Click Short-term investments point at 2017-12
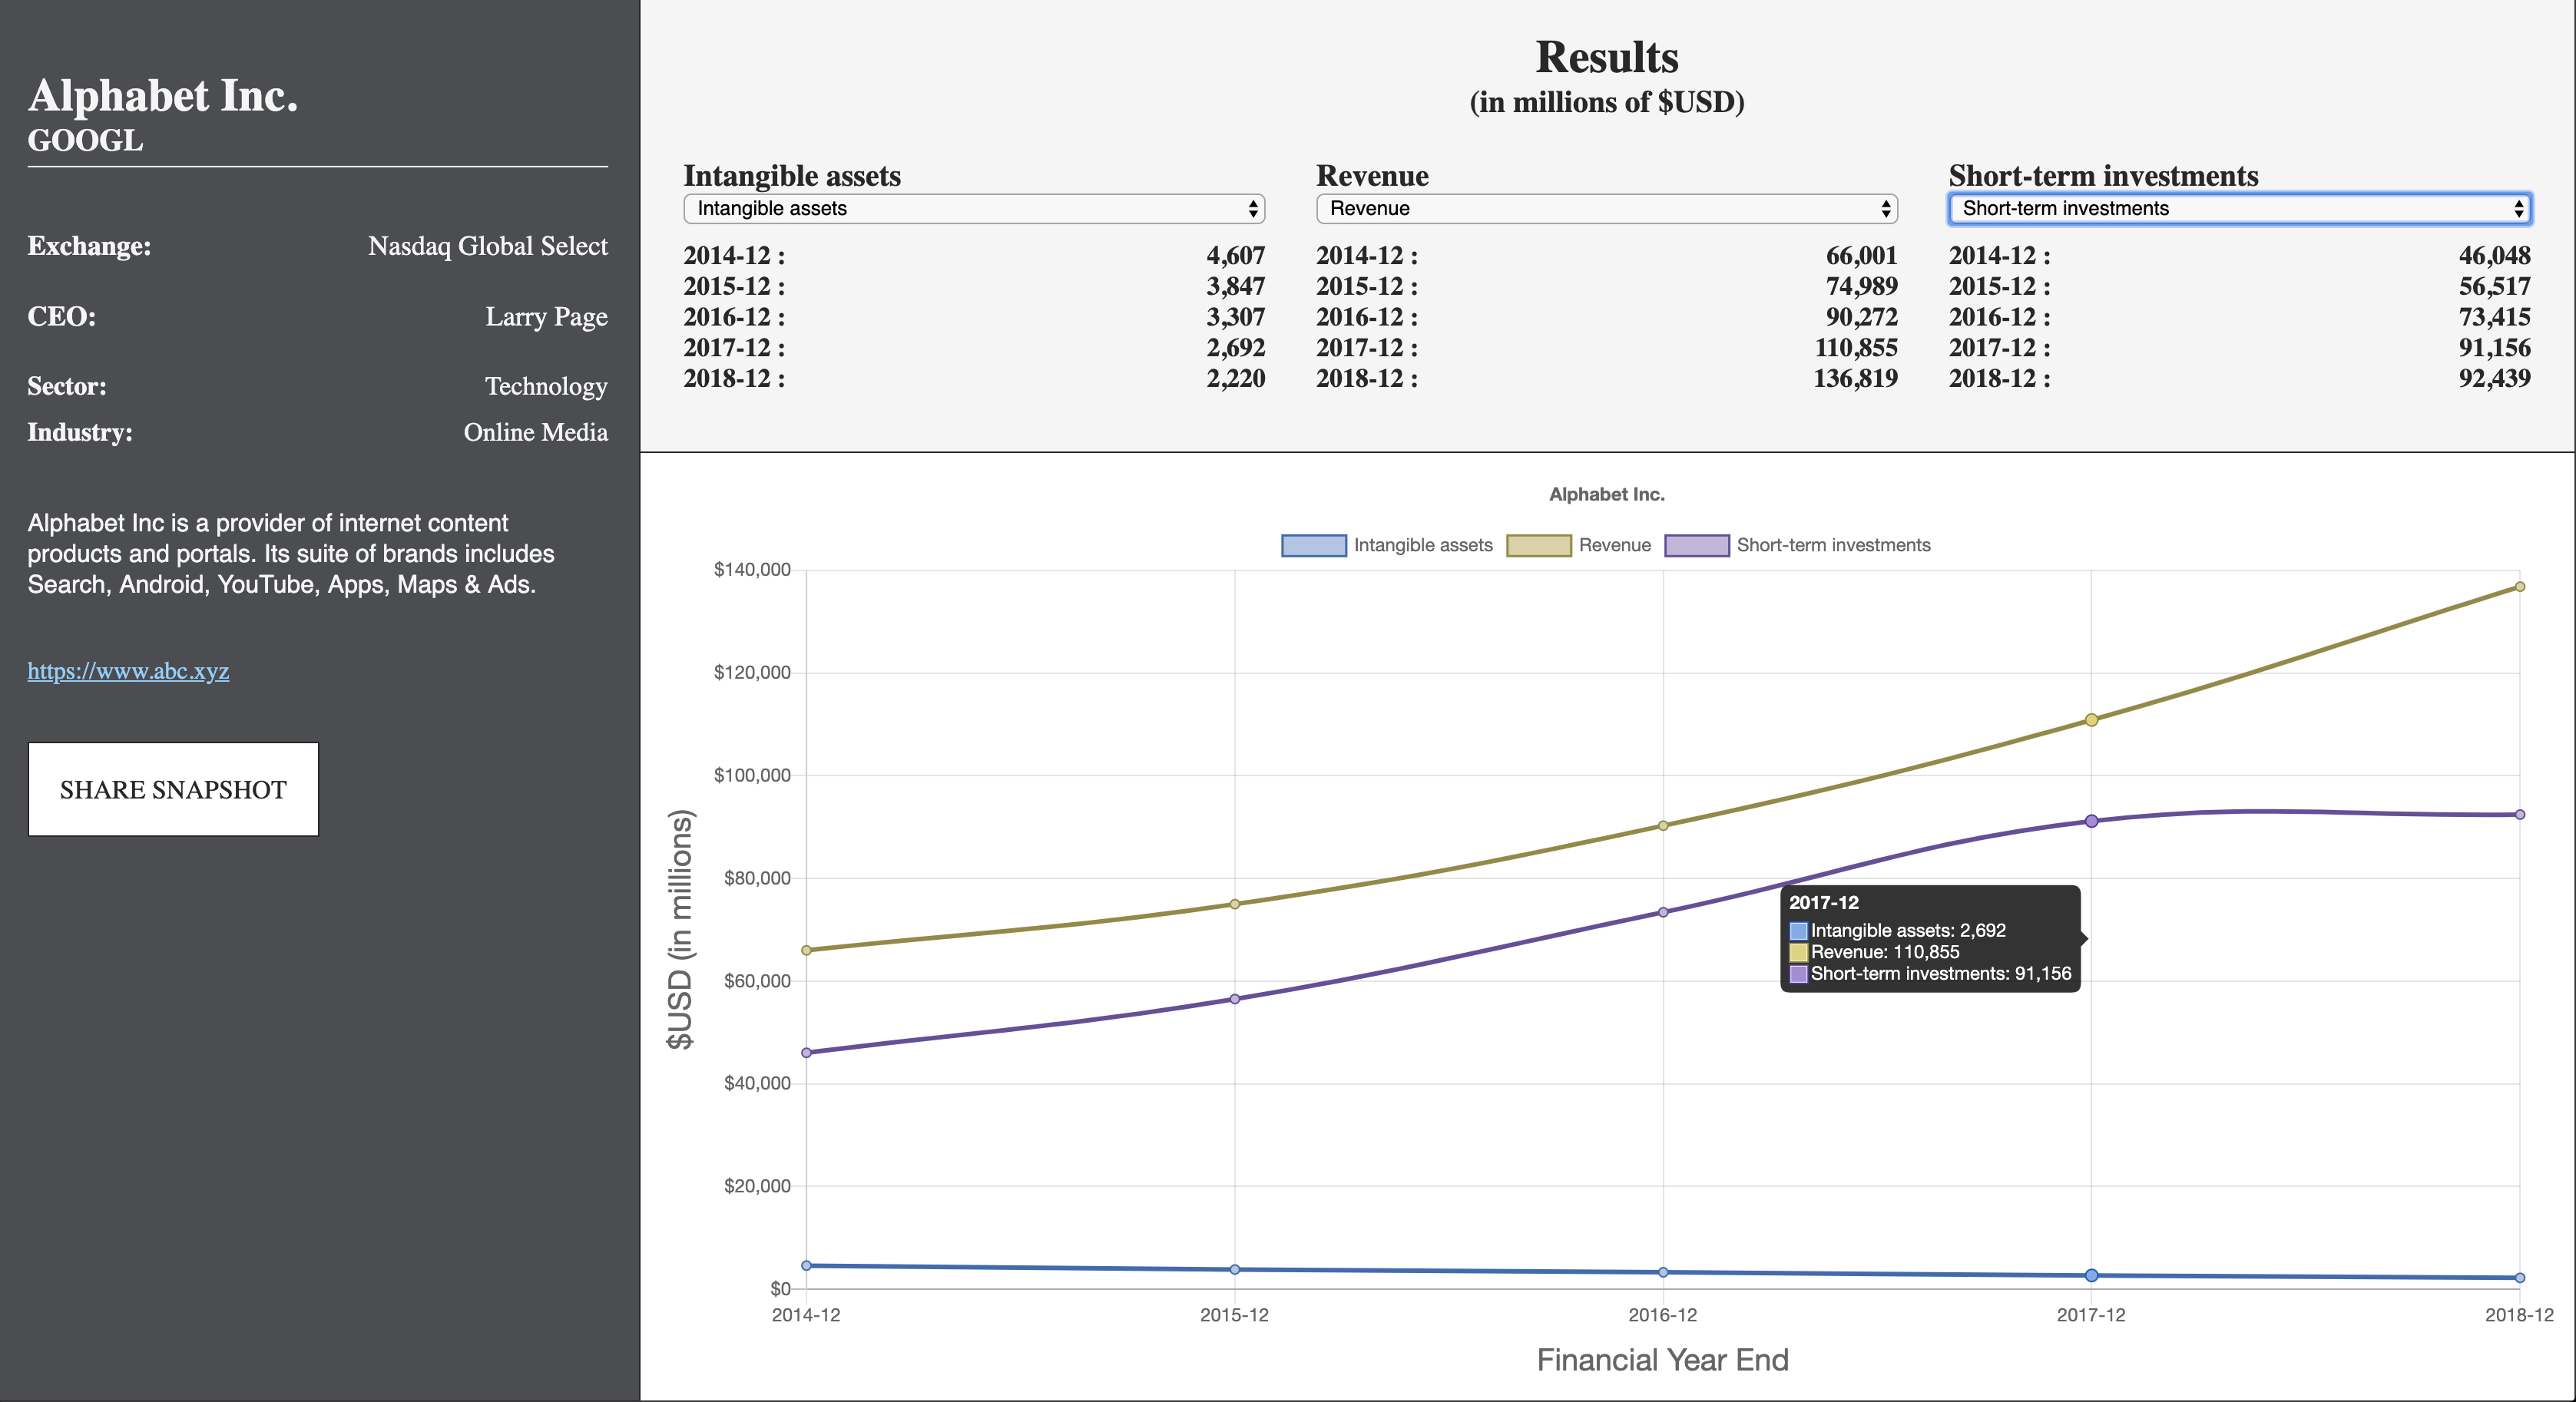The height and width of the screenshot is (1402, 2576). [2091, 821]
